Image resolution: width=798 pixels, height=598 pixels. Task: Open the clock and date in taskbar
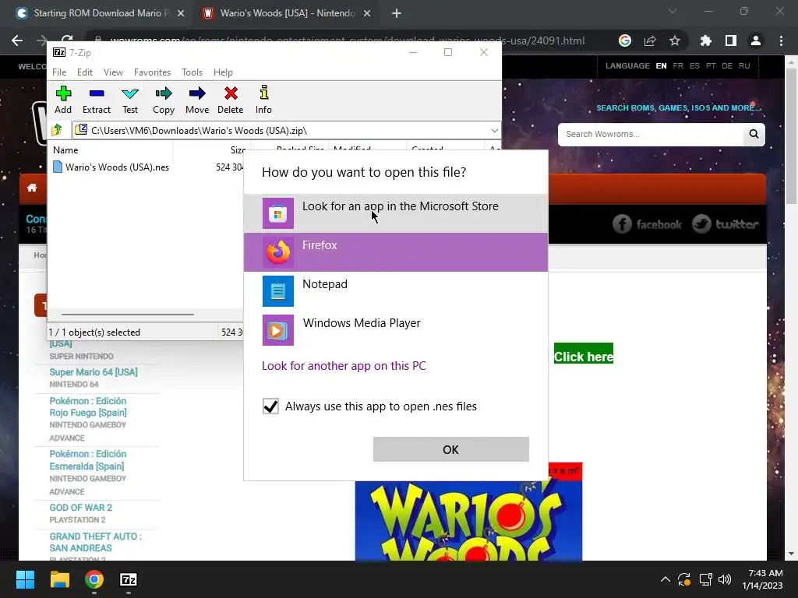coord(762,579)
